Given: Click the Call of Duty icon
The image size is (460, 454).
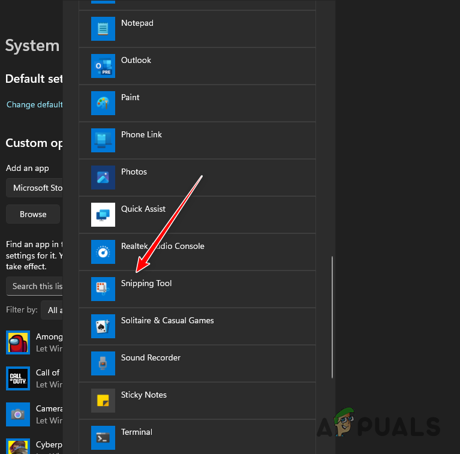Looking at the screenshot, I should (x=18, y=378).
